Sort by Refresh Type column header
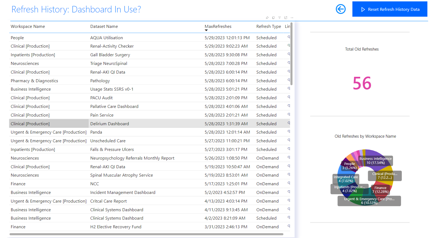This screenshot has height=238, width=441. tap(269, 27)
